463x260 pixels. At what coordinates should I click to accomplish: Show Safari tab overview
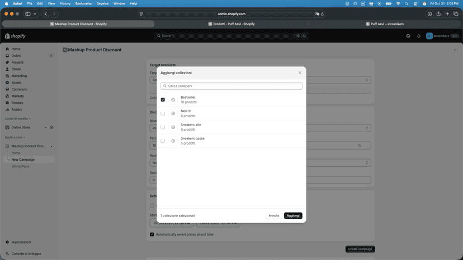coord(456,14)
